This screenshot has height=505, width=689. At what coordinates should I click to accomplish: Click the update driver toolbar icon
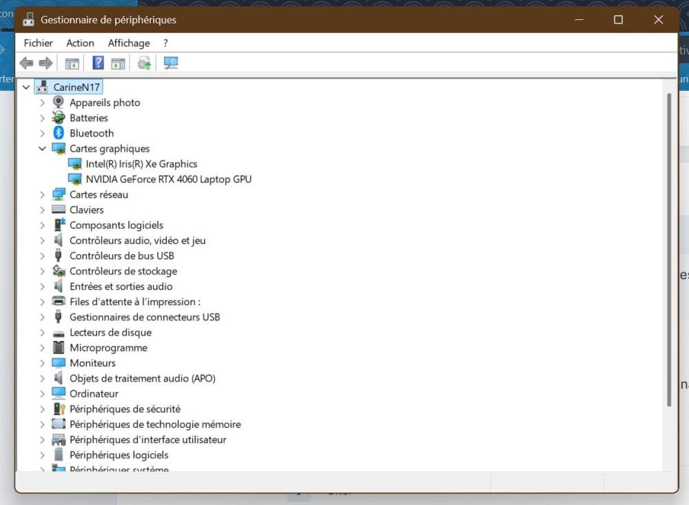click(144, 63)
